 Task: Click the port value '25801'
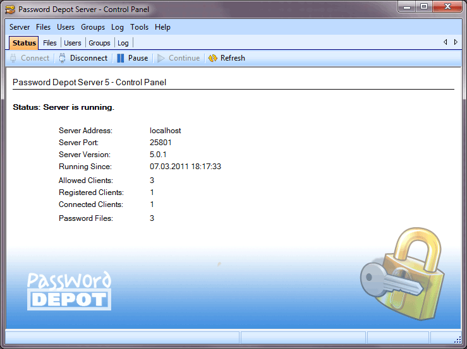tap(161, 143)
